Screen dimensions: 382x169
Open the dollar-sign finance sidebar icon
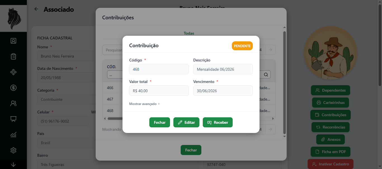[13, 88]
